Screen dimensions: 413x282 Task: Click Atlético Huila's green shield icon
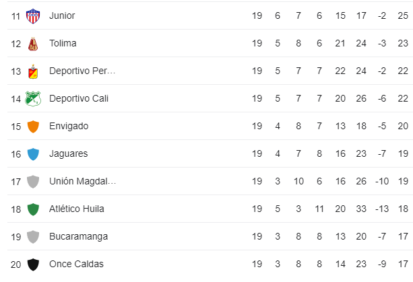tap(33, 209)
